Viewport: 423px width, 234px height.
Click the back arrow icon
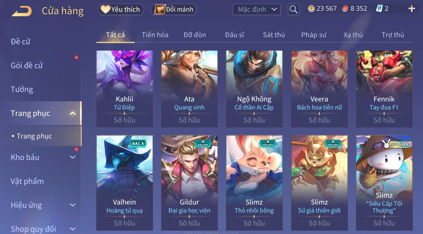22,11
